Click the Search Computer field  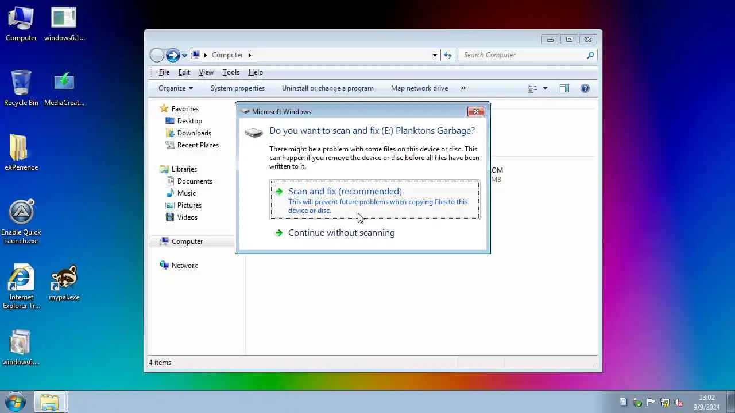[523, 55]
